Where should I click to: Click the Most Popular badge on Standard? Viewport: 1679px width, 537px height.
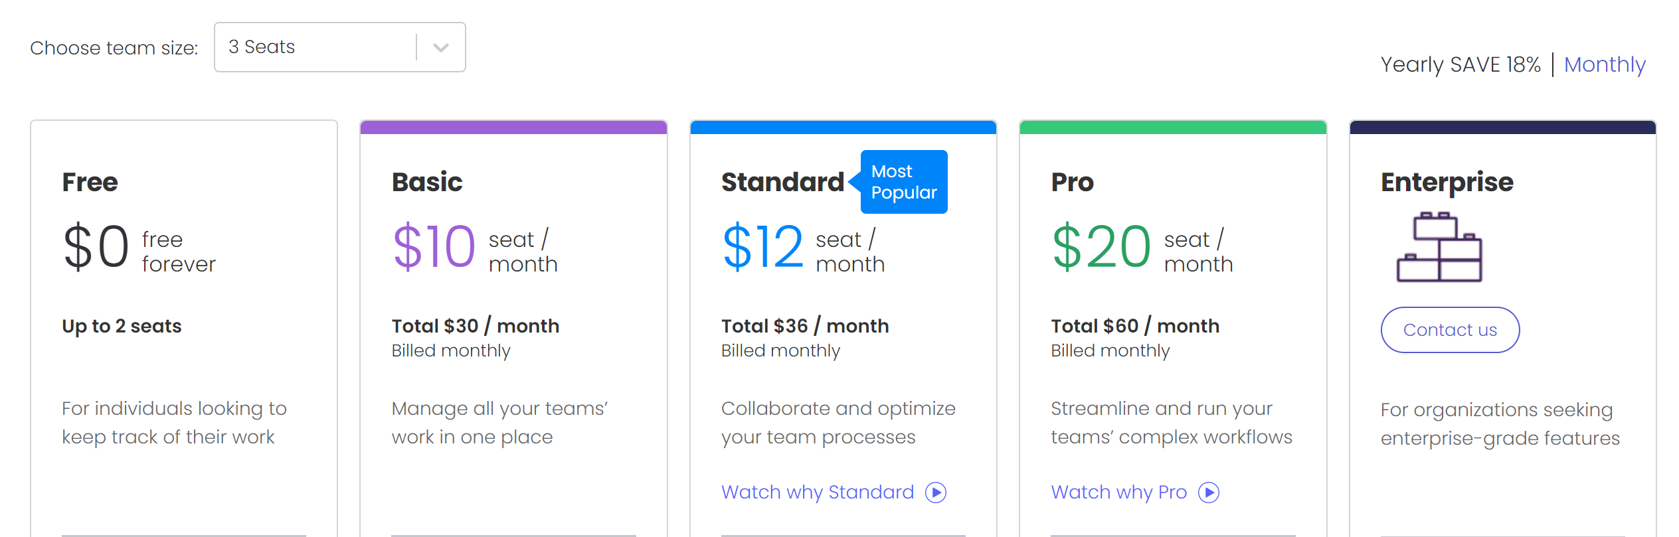click(x=904, y=182)
